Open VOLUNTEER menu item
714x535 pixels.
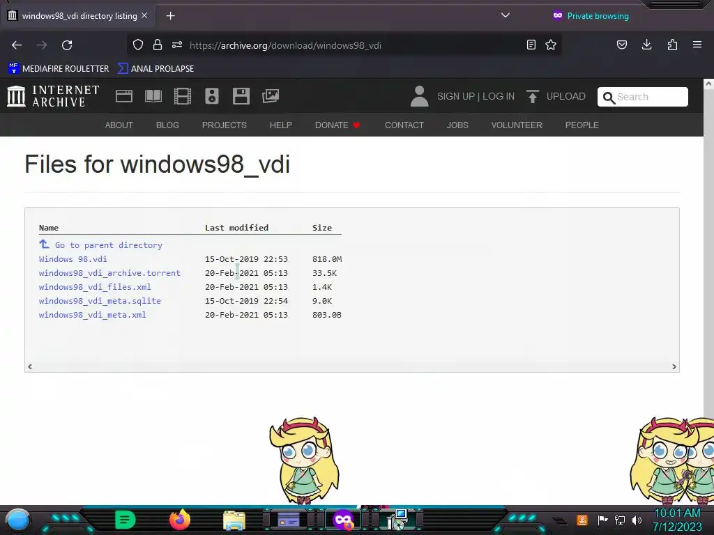pyautogui.click(x=517, y=125)
